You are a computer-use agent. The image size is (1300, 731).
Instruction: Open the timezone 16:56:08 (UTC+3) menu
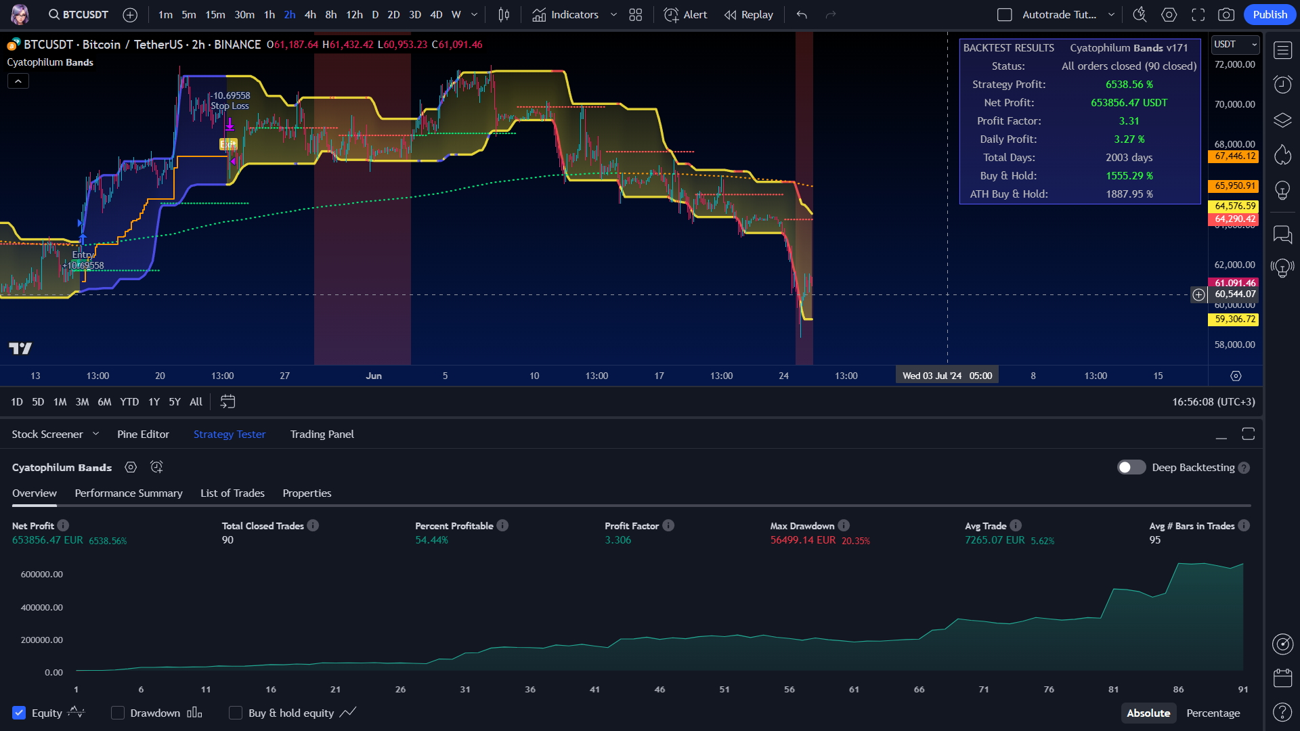pyautogui.click(x=1213, y=402)
